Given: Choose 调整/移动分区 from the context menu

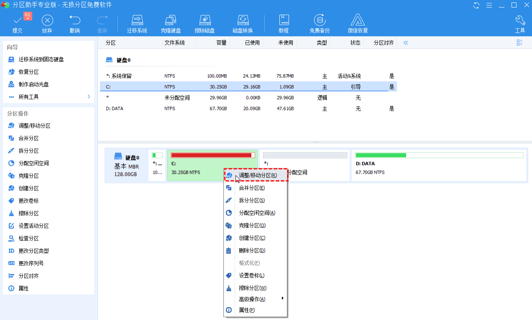Looking at the screenshot, I should 257,175.
